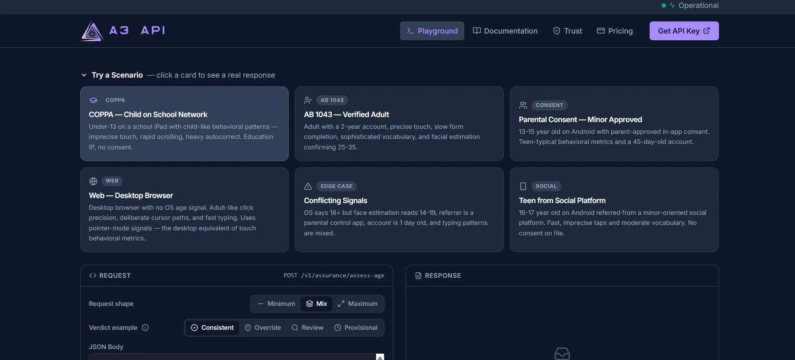The height and width of the screenshot is (360, 795).
Task: Set request shape to Maximum
Action: tap(358, 304)
